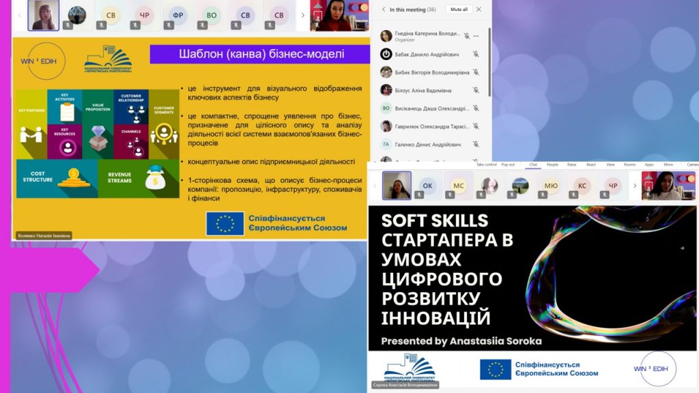Screen dimensions: 699x393
Task: Open View menu in lower meeting toolbar
Action: pos(610,165)
